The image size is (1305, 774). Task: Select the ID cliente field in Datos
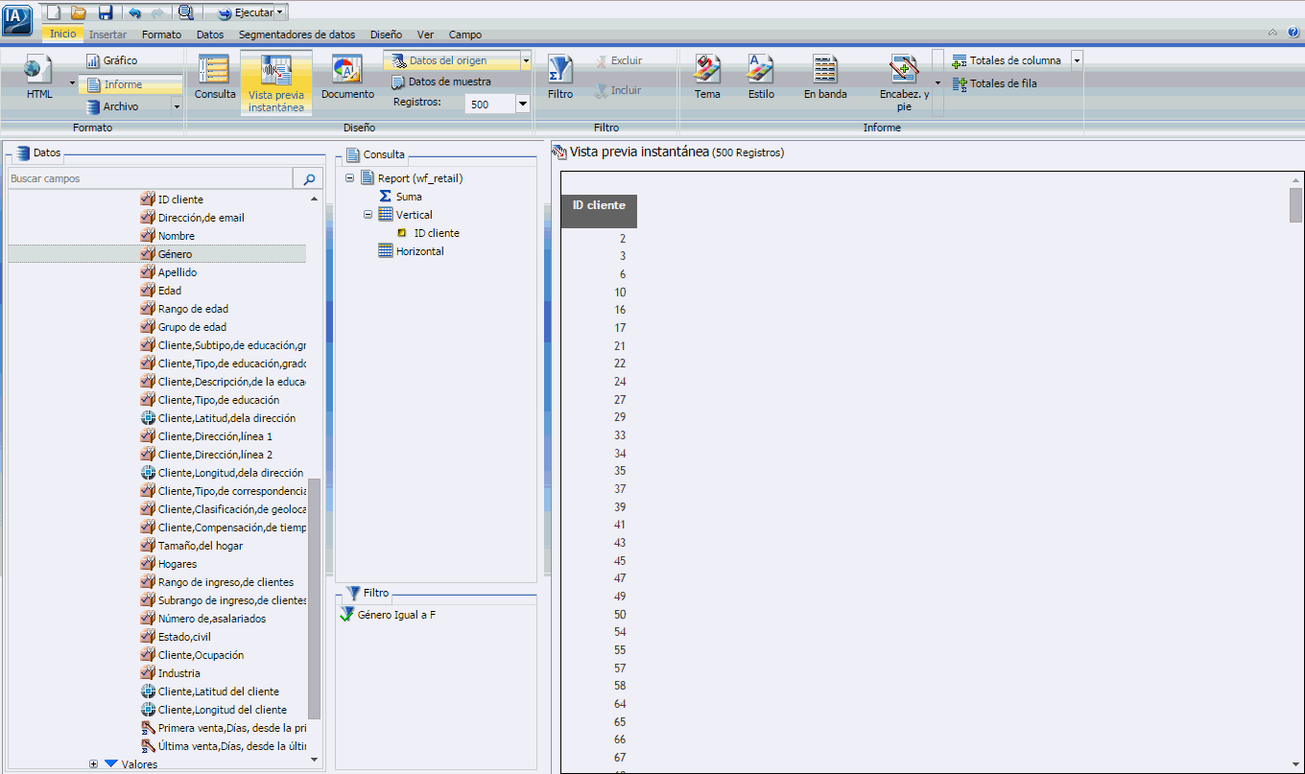180,199
